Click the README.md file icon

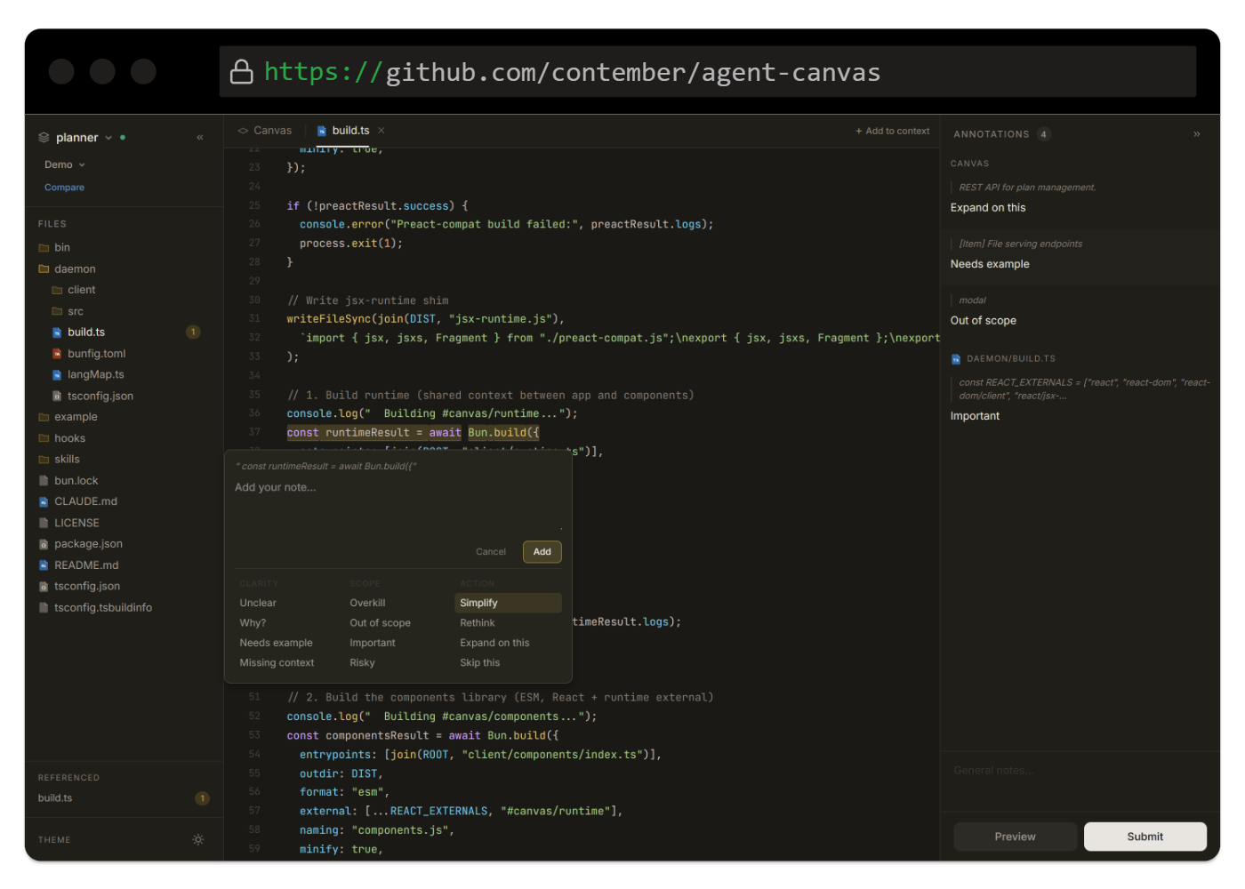(43, 565)
